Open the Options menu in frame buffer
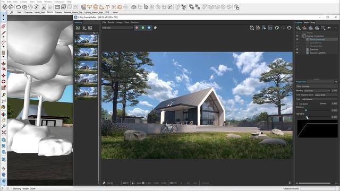Image resolution: width=340 pixels, height=191 pixels. coord(134,22)
